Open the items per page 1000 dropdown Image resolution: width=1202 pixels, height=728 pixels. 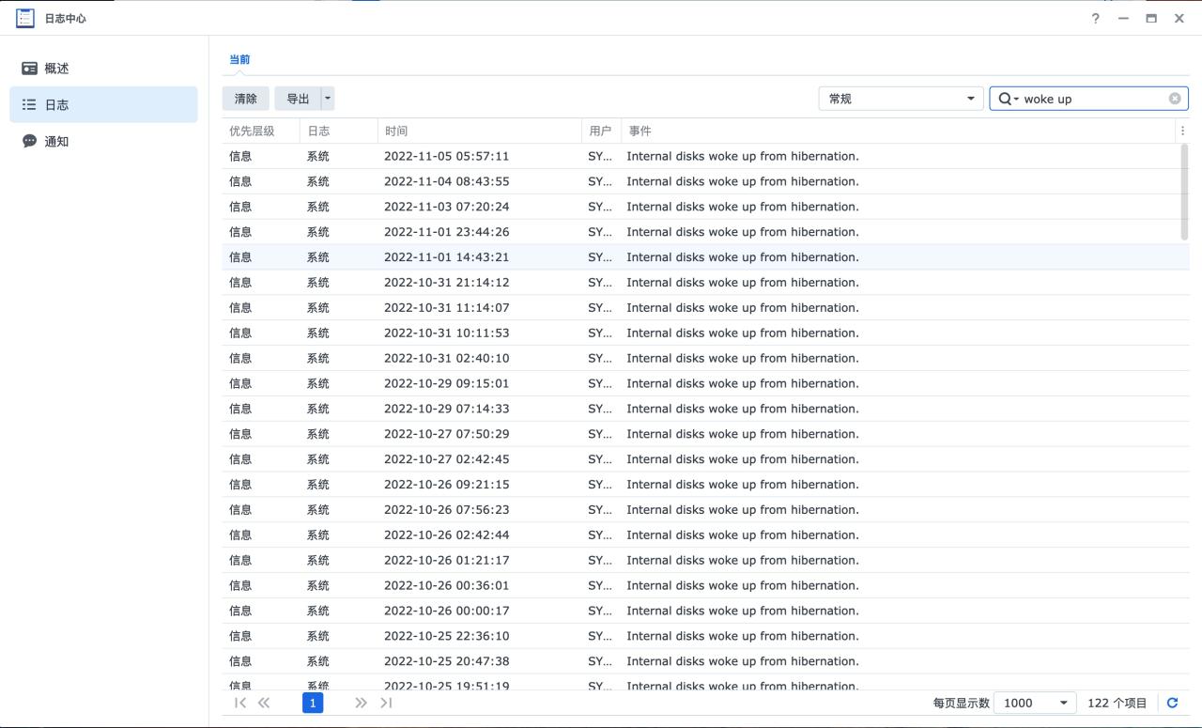click(x=1035, y=703)
